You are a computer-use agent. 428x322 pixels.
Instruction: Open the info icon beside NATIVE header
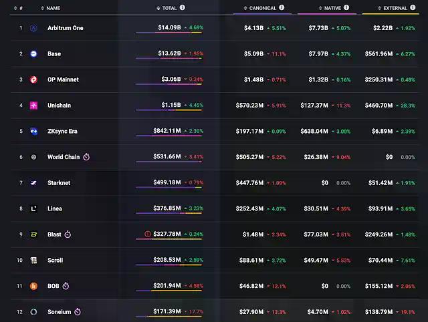(x=346, y=7)
